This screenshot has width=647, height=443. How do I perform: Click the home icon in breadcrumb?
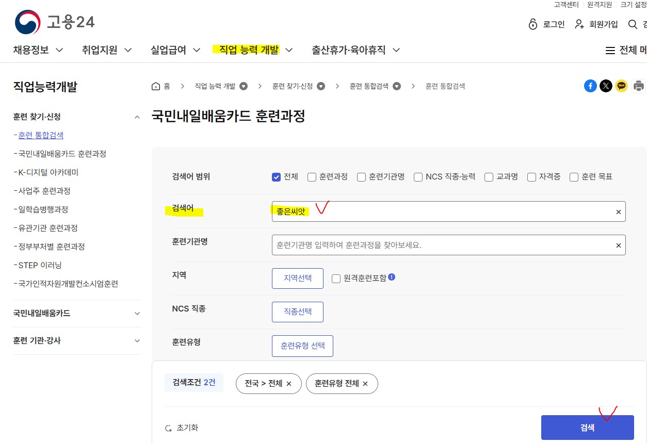pos(156,86)
